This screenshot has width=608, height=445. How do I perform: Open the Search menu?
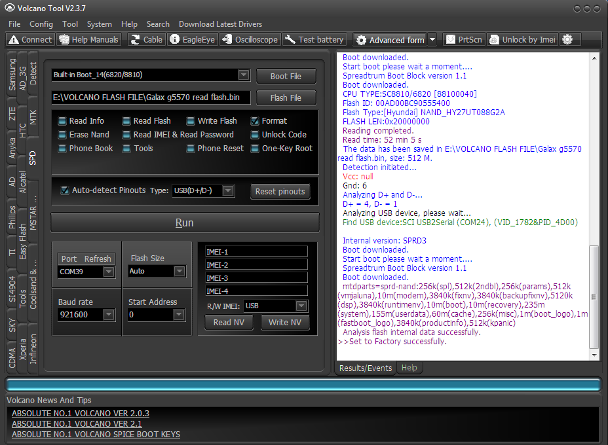pos(158,24)
